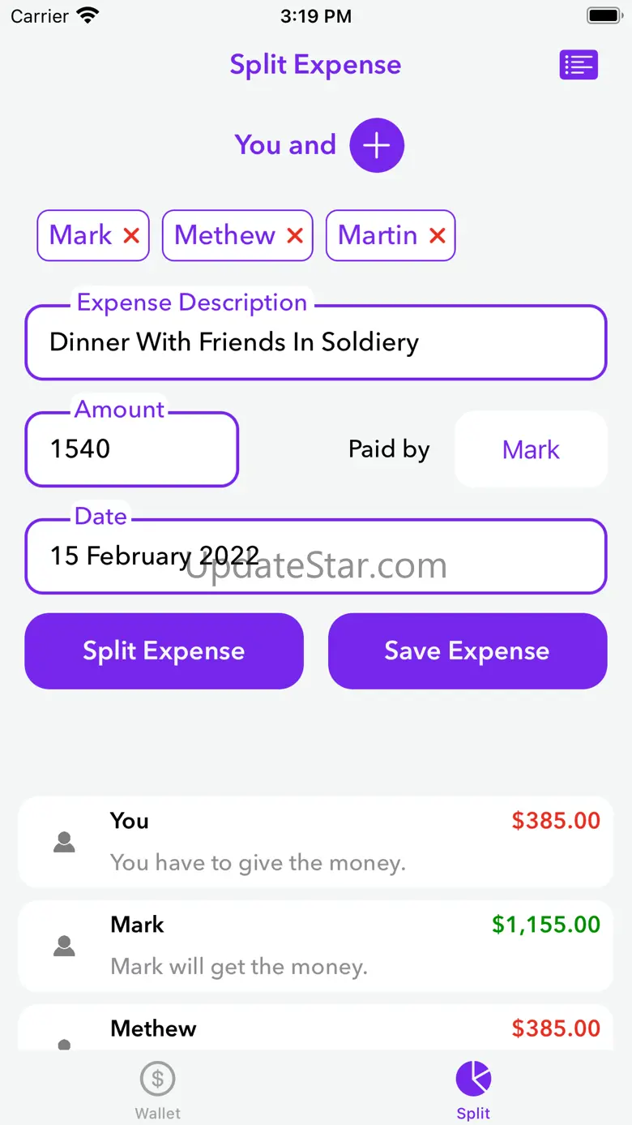Tap the battery indicator icon
Viewport: 632px width, 1125px height.
click(x=603, y=15)
